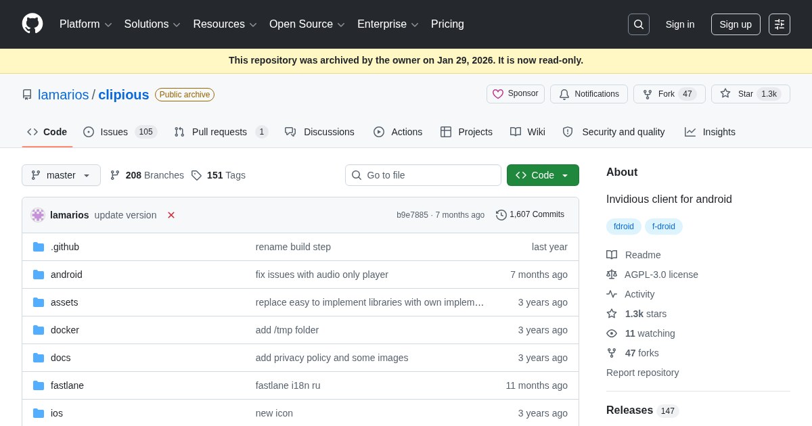Click the Sign up button

pos(736,24)
